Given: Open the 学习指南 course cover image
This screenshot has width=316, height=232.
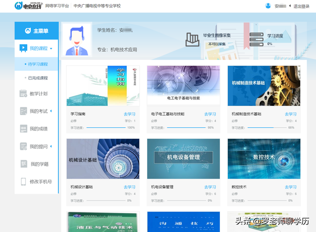Looking at the screenshot, I should click(x=103, y=86).
